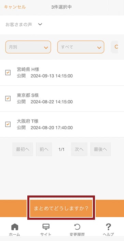Image resolution: width=124 pixels, height=241 pixels.
Task: Jump to 最後へ page button
Action: click(x=100, y=149)
